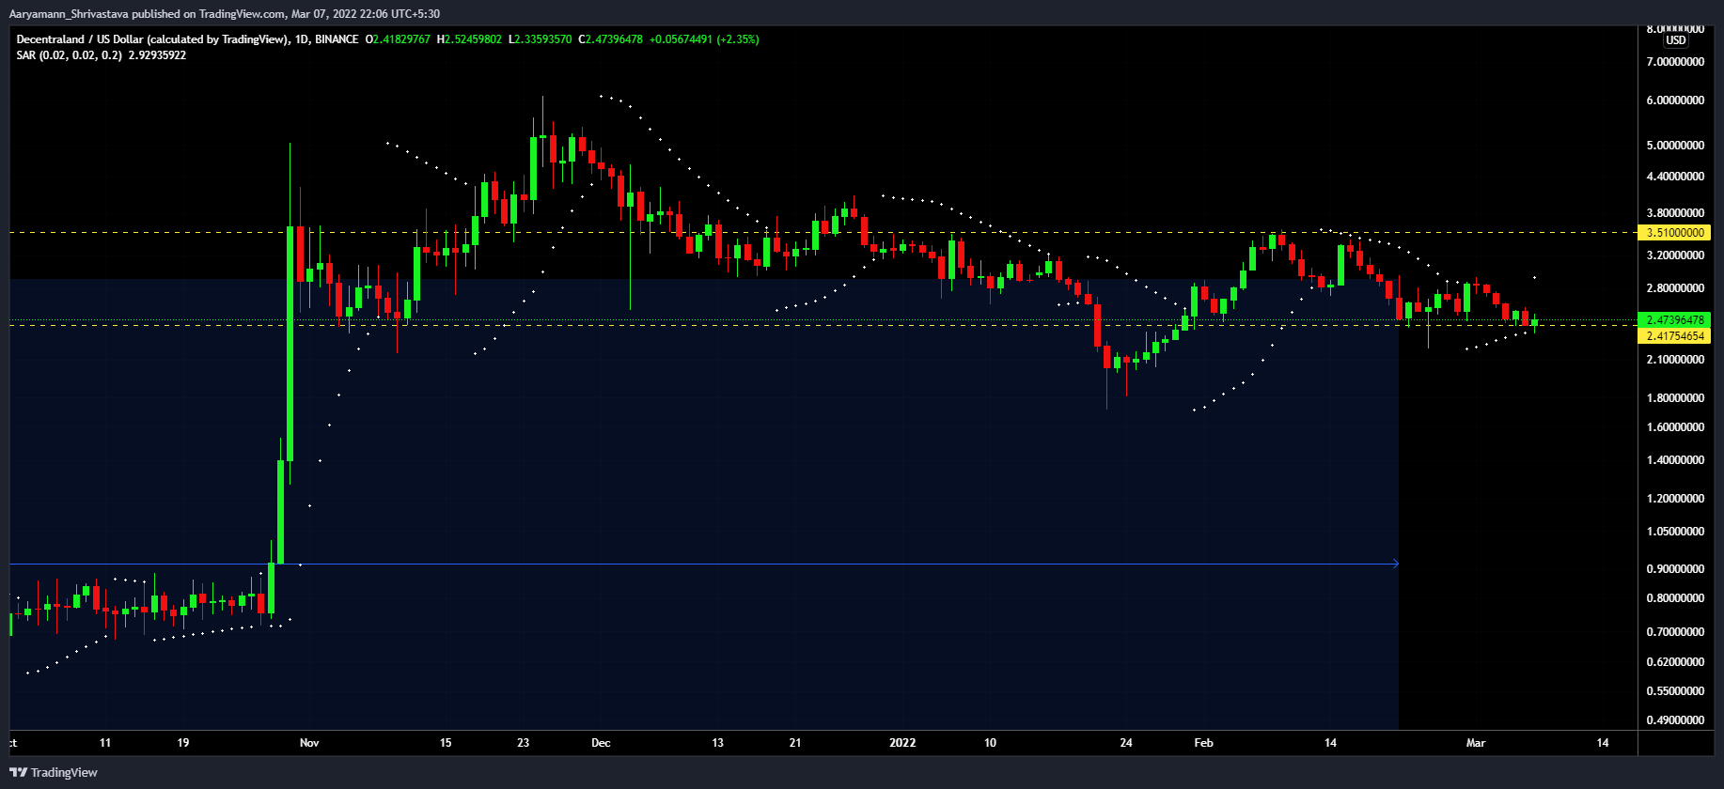Click the arrowhead ending the blue horizontal line
The width and height of the screenshot is (1724, 789).
coord(1395,564)
